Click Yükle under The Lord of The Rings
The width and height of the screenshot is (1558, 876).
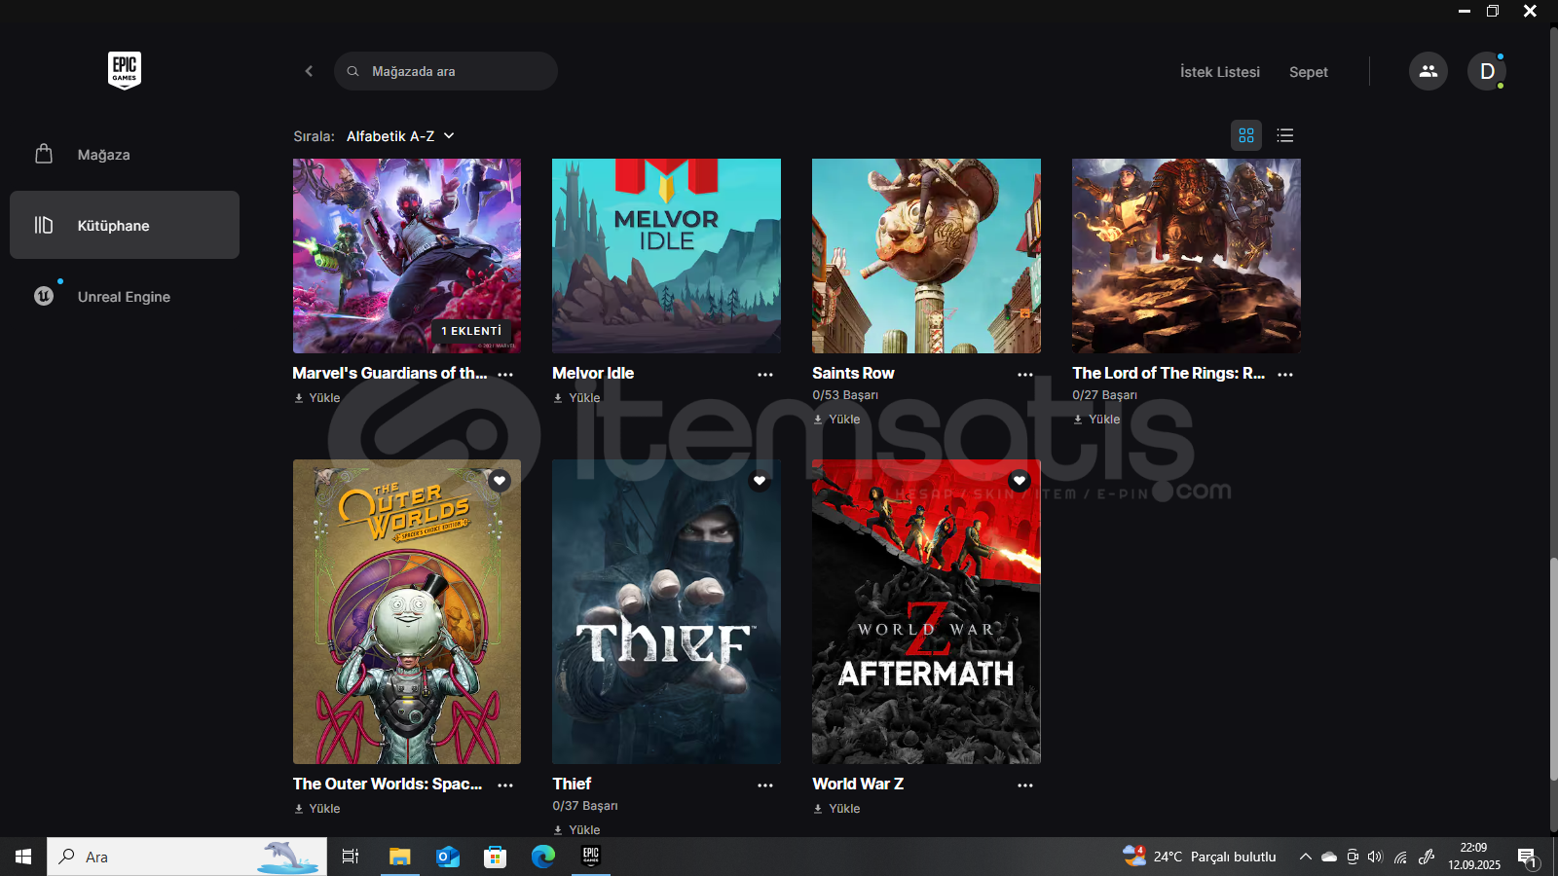(1096, 420)
